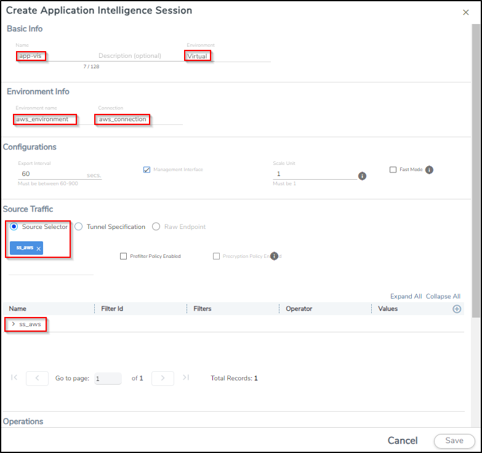482x453 pixels.
Task: Go to the next page arrow
Action: (x=163, y=378)
